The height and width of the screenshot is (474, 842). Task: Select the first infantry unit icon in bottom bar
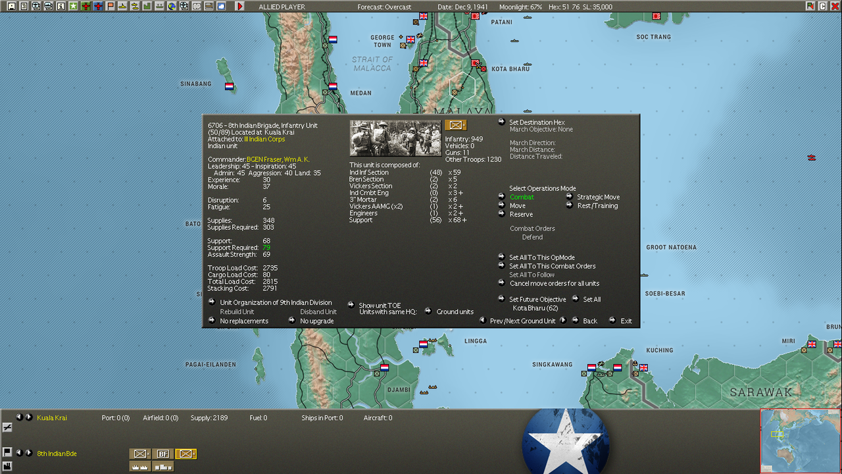click(140, 454)
